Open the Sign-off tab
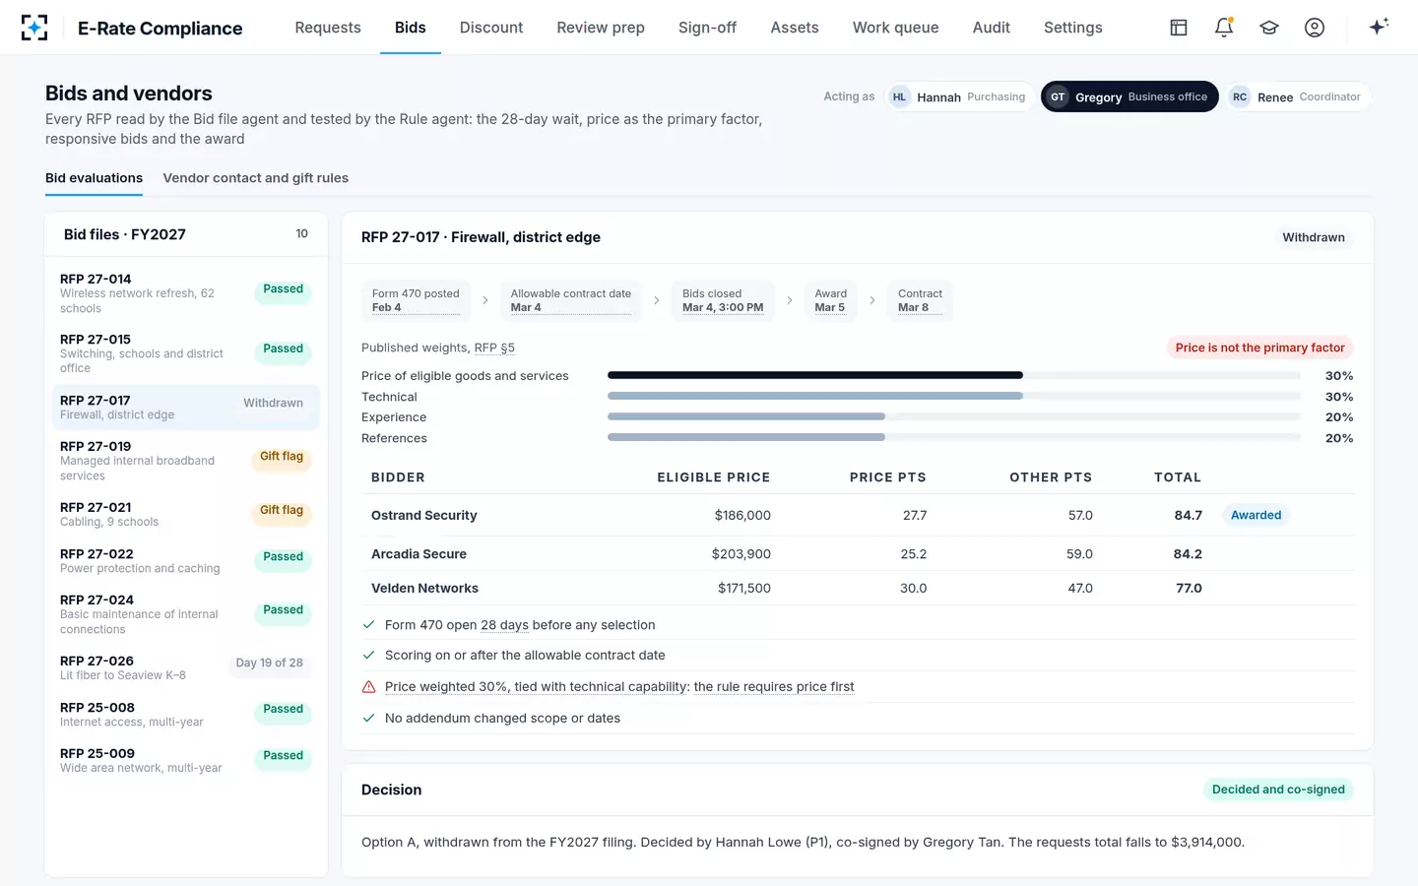The image size is (1418, 886). tap(707, 28)
